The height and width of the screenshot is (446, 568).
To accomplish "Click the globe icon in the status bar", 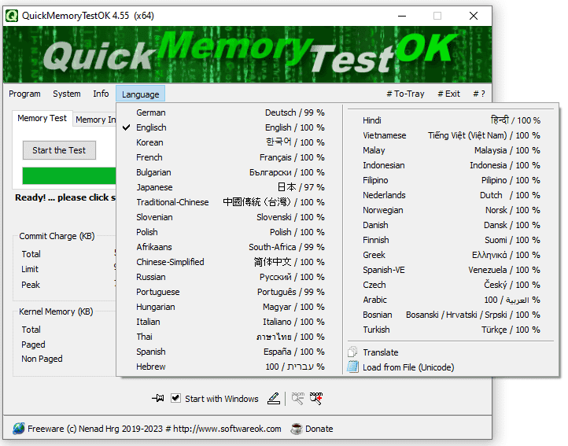I will 18,429.
